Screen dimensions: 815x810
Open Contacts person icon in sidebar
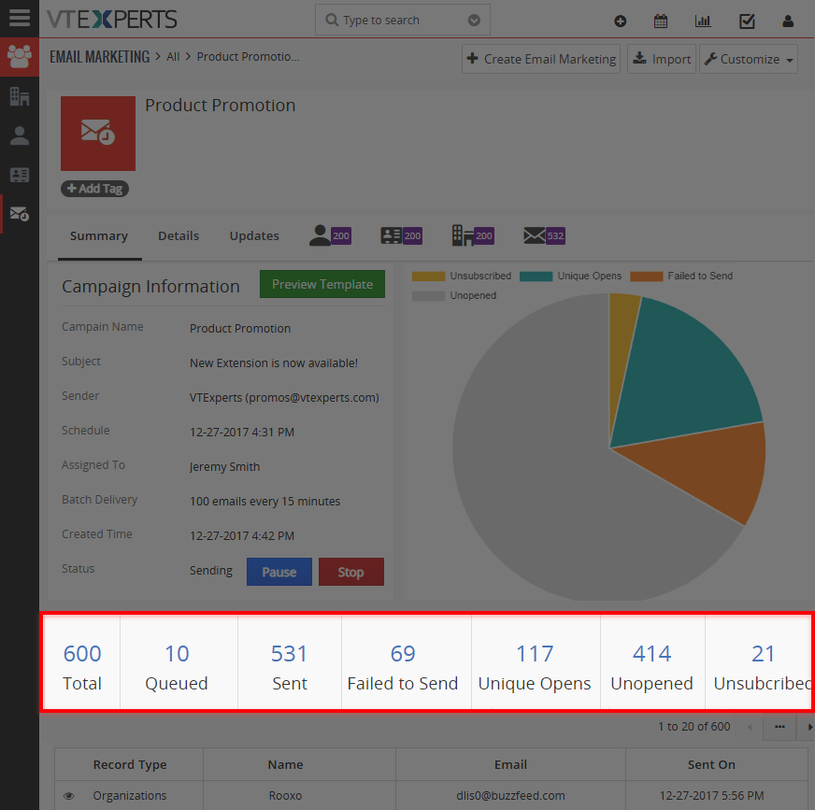tap(20, 135)
